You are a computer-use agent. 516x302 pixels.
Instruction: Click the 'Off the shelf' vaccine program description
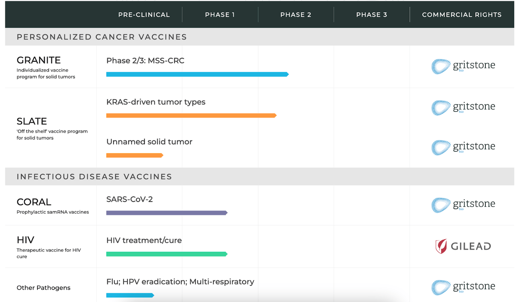(52, 134)
